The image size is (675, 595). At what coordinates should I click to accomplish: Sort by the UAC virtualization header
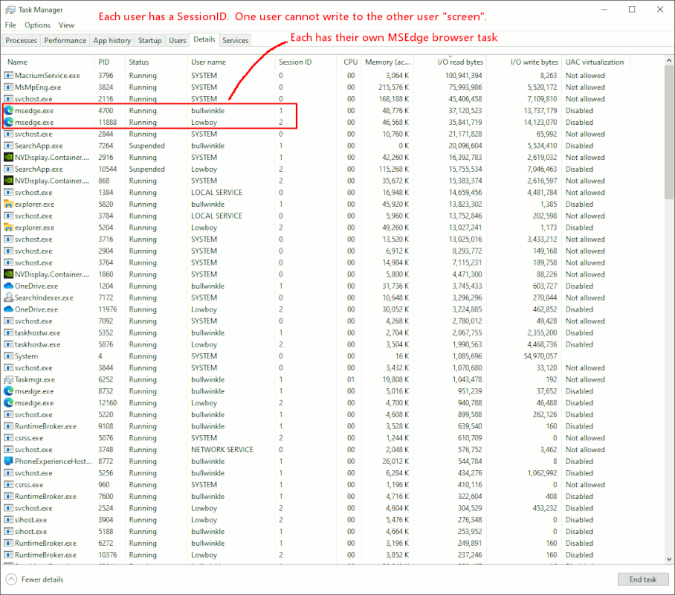click(x=595, y=62)
